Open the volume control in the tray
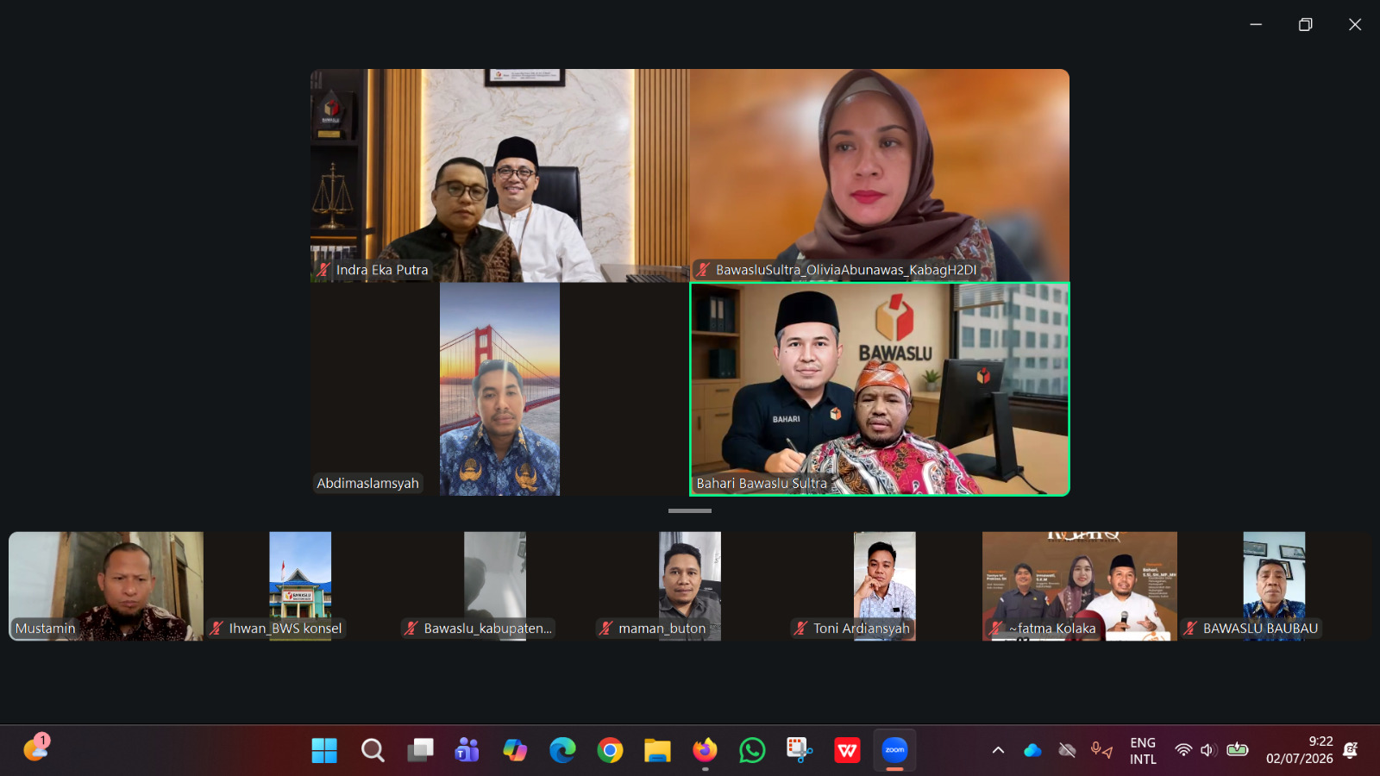This screenshot has width=1380, height=776. (x=1208, y=750)
